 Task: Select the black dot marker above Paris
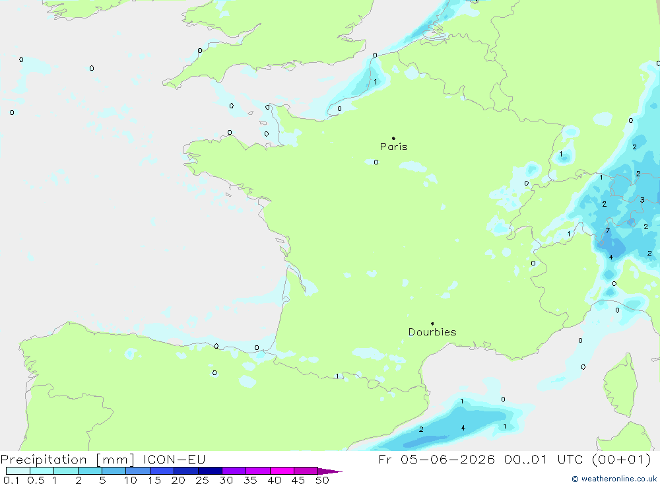tap(393, 138)
